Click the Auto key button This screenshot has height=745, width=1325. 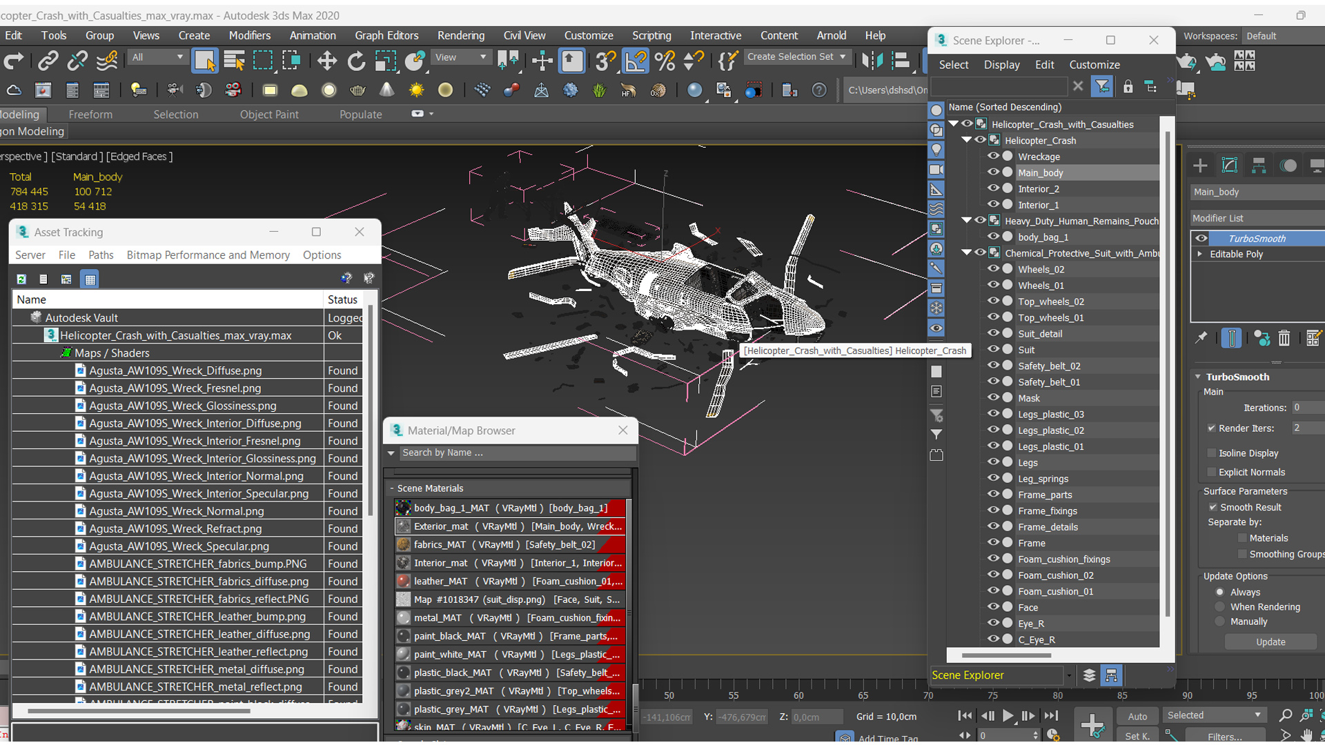click(1137, 717)
